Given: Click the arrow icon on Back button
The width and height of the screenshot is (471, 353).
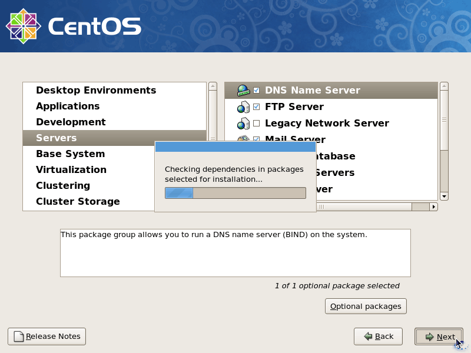Looking at the screenshot, I should pos(368,337).
